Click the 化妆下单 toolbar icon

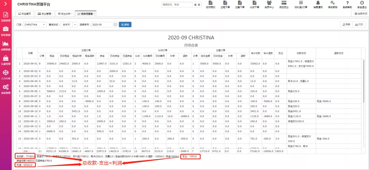(x=255, y=5)
